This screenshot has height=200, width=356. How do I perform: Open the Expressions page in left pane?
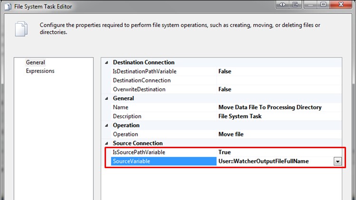click(x=40, y=71)
